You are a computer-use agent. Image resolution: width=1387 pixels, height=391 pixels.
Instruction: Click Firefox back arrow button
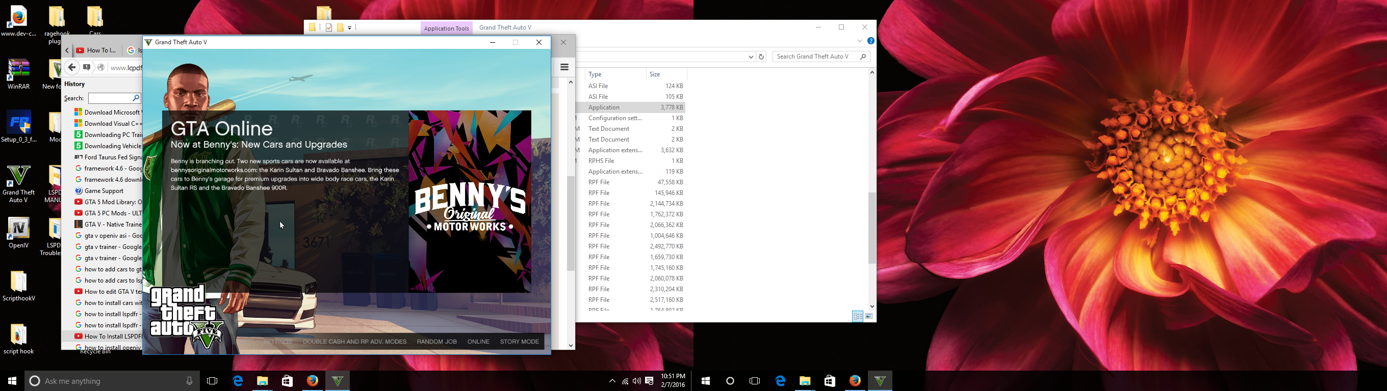click(x=71, y=67)
